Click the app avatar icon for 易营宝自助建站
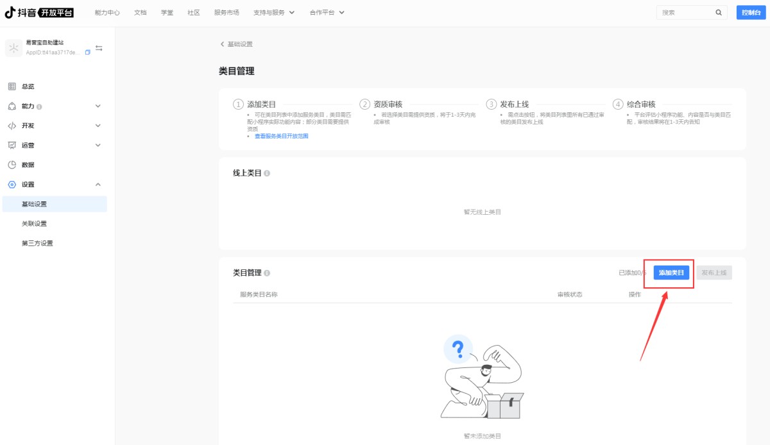This screenshot has height=445, width=770. 13,48
